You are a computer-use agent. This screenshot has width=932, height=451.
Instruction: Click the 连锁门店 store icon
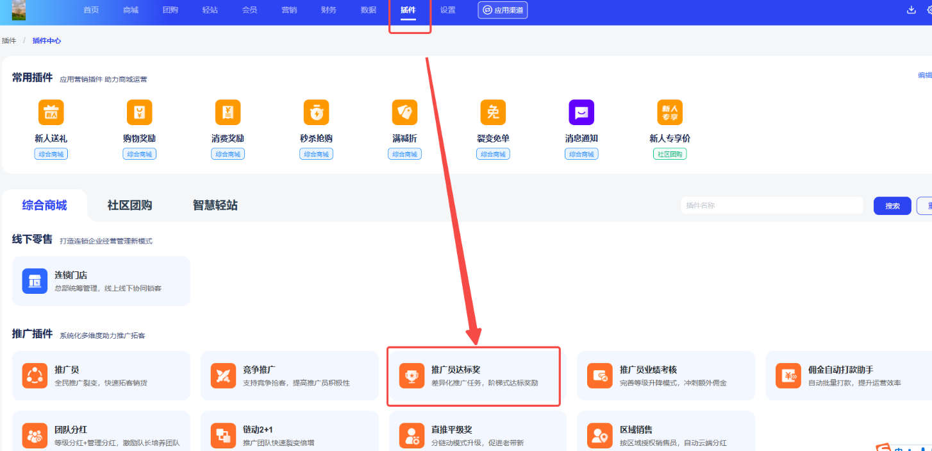tap(35, 281)
